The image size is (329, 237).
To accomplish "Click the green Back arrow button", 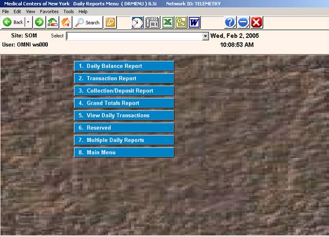I will click(x=13, y=23).
